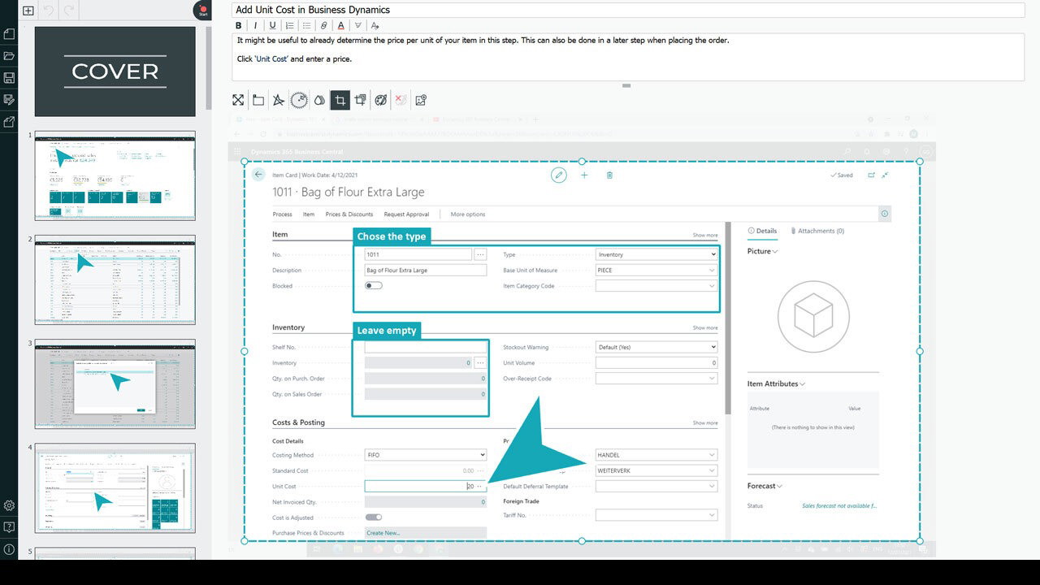Open the Prices & Discounts menu
1040x585 pixels.
pos(349,214)
